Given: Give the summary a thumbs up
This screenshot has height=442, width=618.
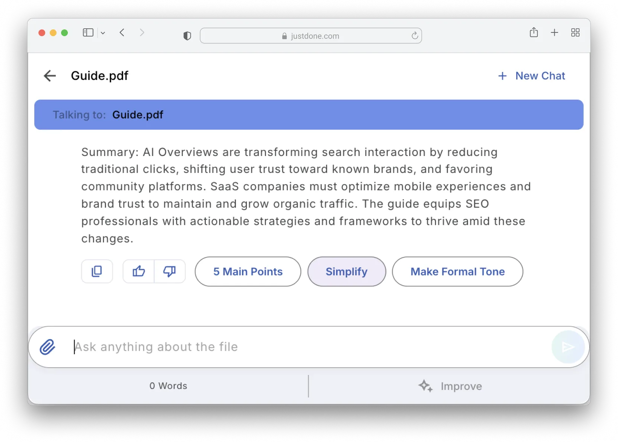Looking at the screenshot, I should click(x=139, y=271).
